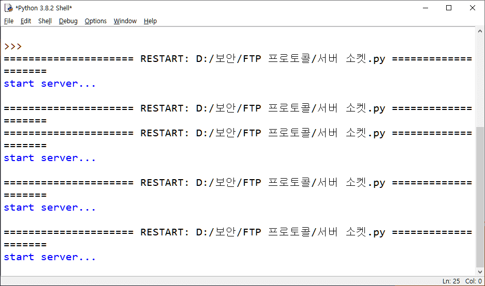Image resolution: width=485 pixels, height=286 pixels.
Task: Close the Python 3.8.2 Shell window
Action: (473, 8)
